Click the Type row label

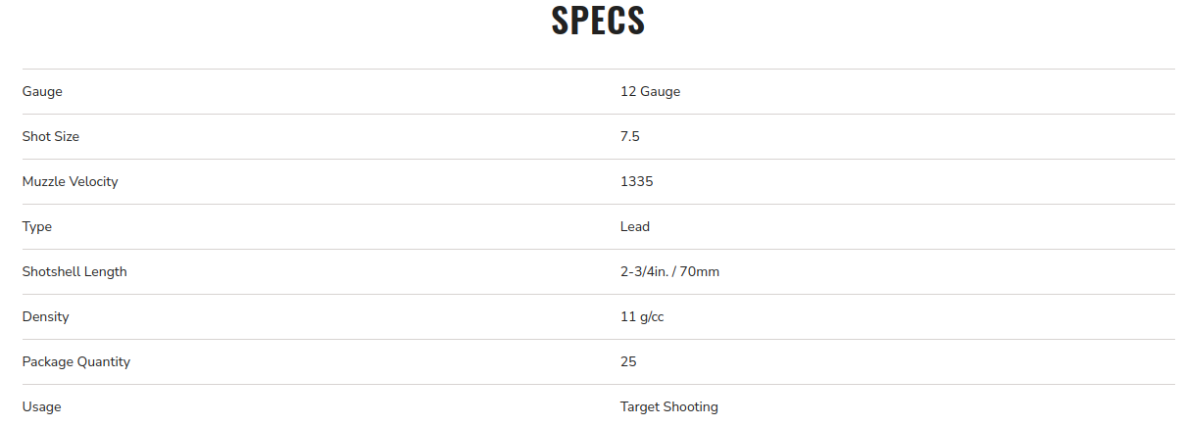37,226
